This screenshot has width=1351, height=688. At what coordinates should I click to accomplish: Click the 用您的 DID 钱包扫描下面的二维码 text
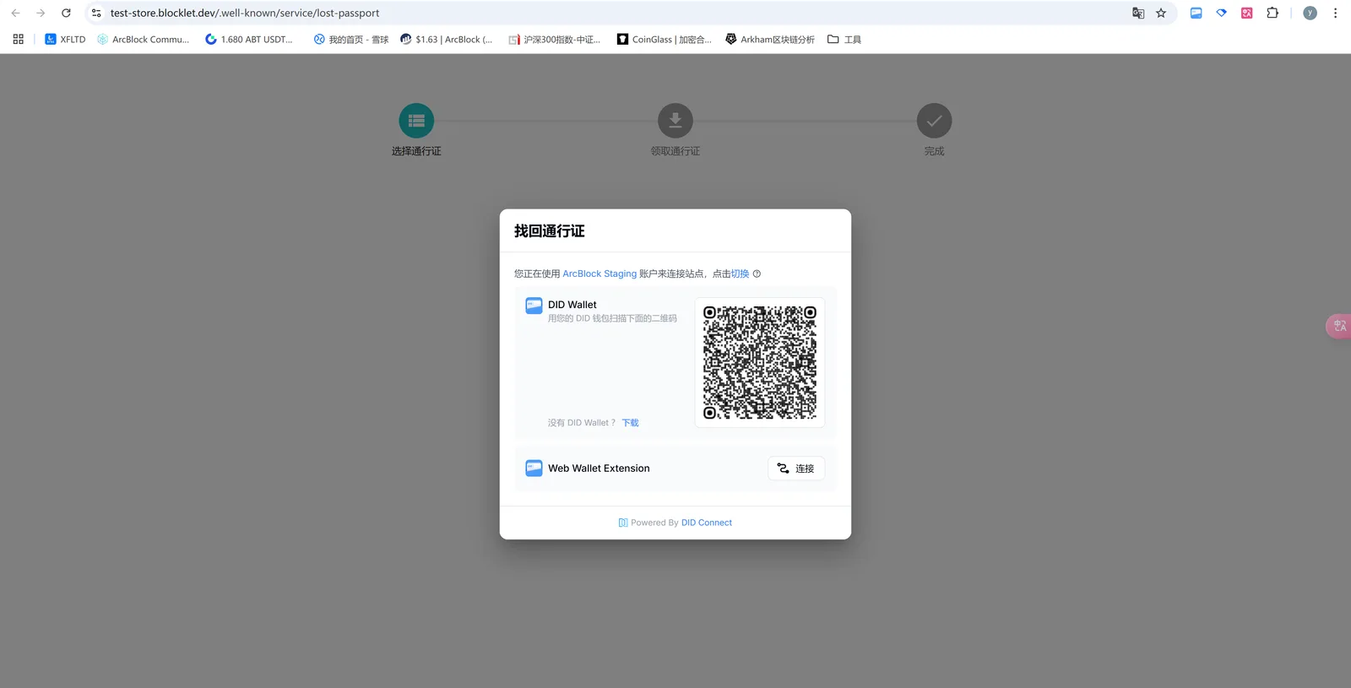point(612,318)
